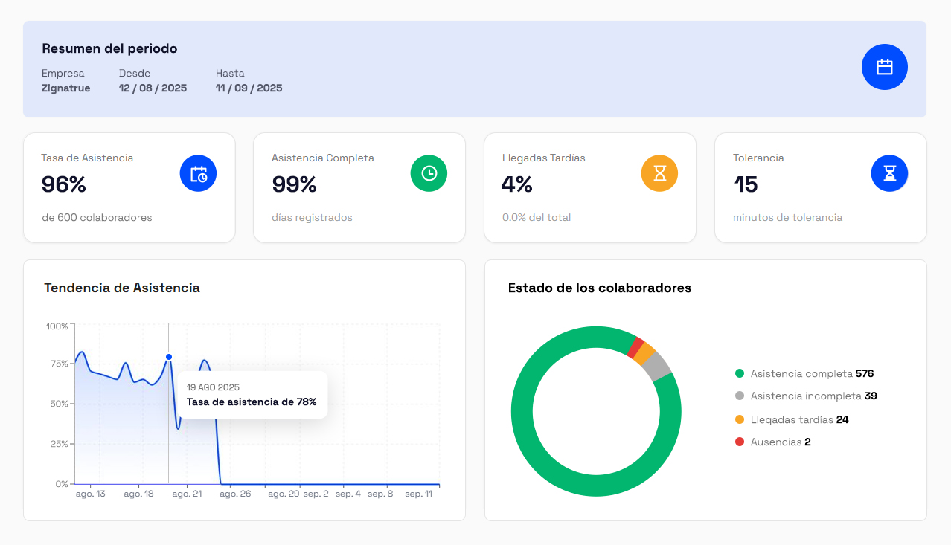
Task: Click the 75% y-axis label
Action: click(x=60, y=364)
